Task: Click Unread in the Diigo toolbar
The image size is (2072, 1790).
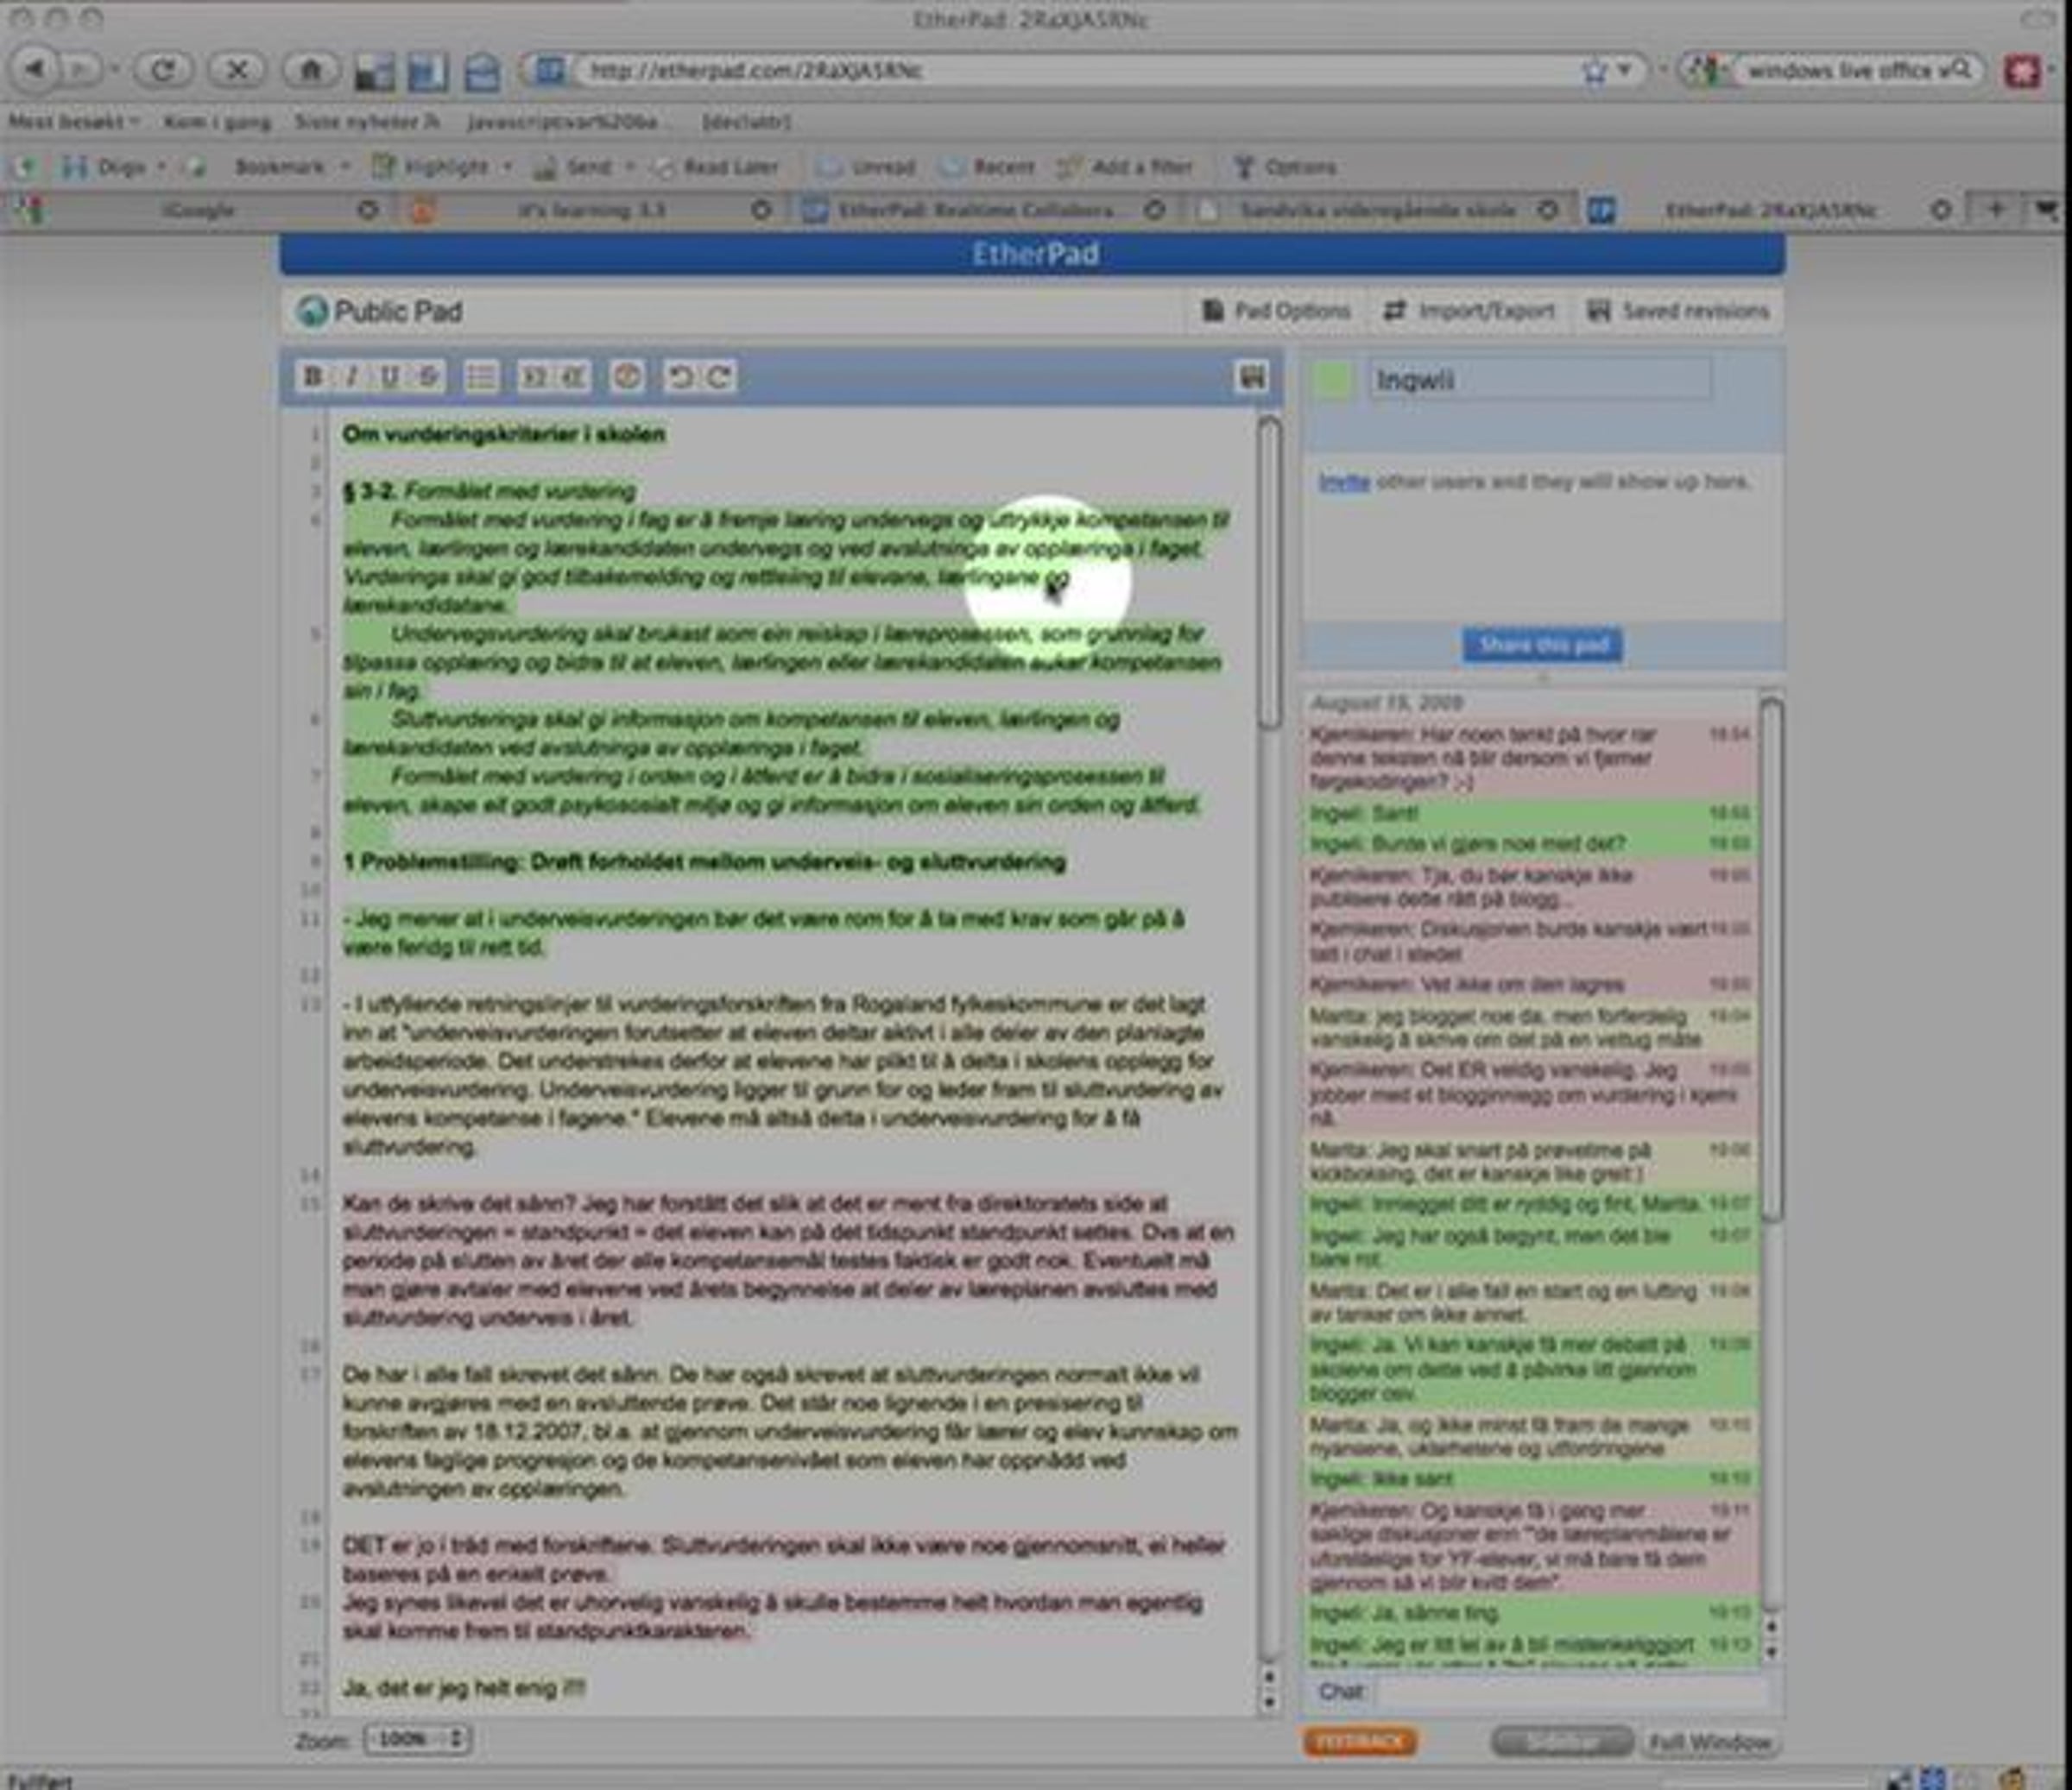Action: (868, 167)
